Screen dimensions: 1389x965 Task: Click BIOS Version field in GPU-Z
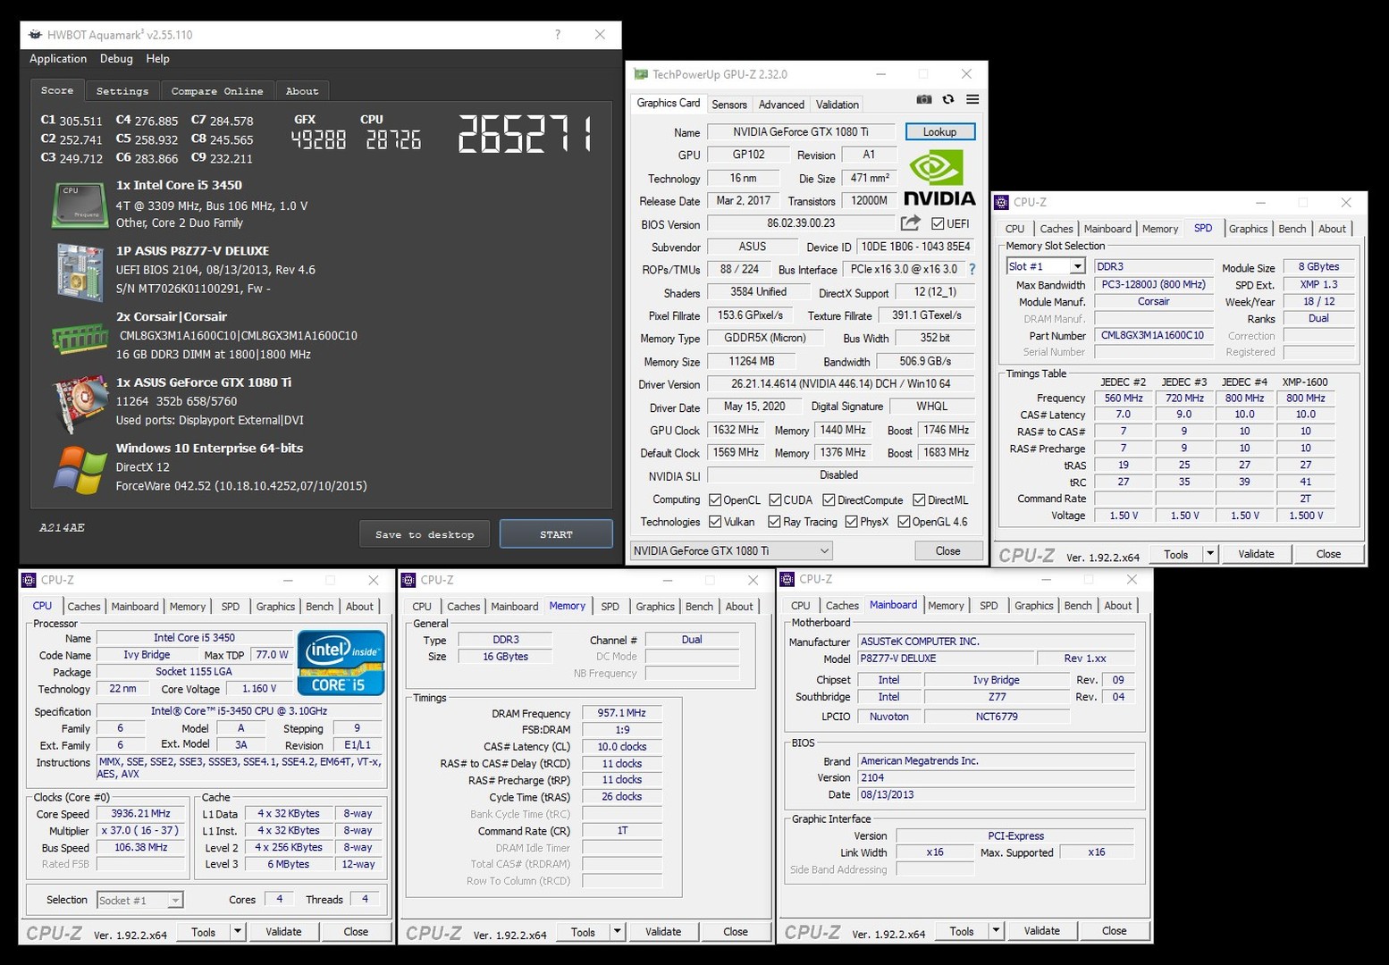tap(801, 223)
